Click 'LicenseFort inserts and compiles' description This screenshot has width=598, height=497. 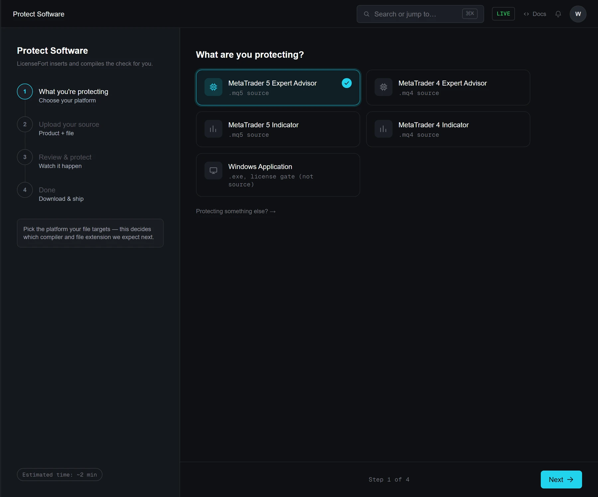85,64
